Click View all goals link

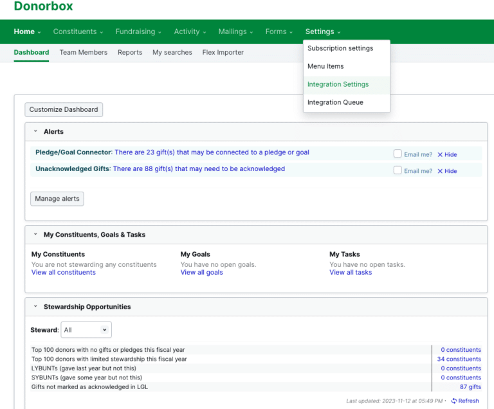201,272
